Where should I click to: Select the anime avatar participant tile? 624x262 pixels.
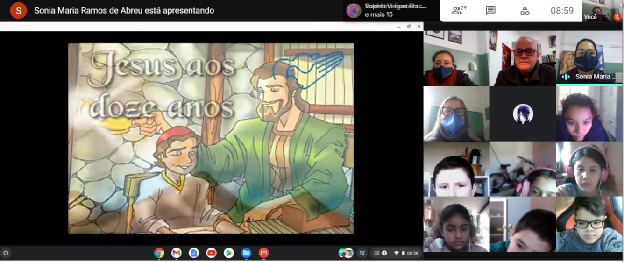pyautogui.click(x=523, y=114)
